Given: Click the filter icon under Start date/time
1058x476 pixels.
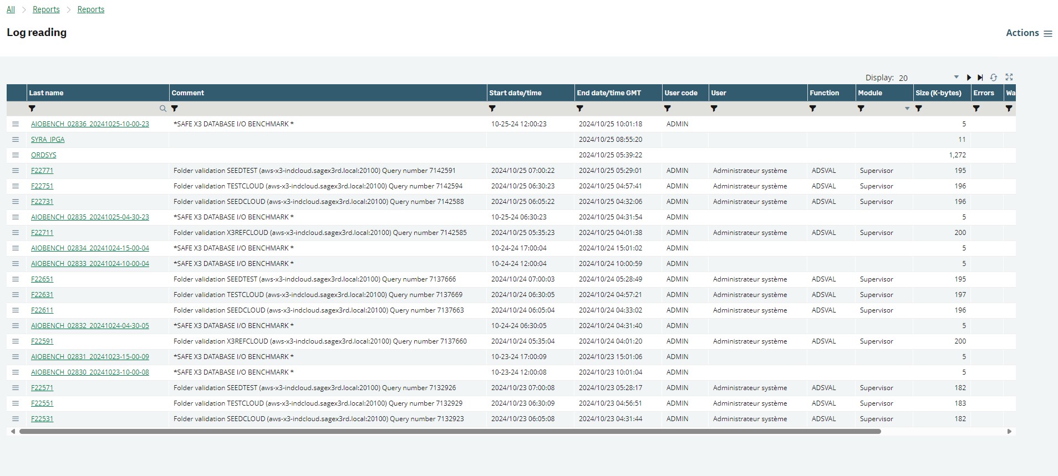Looking at the screenshot, I should [x=492, y=109].
